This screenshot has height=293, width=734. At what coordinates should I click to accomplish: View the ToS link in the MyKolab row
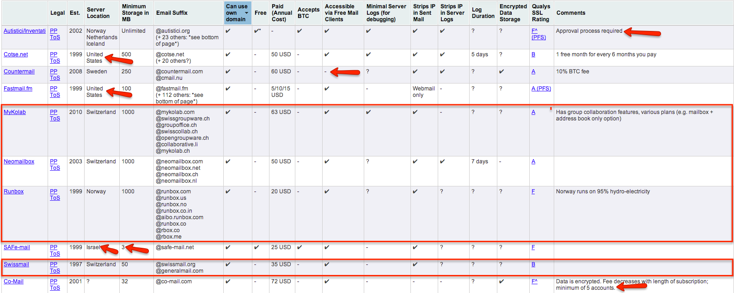(x=55, y=119)
